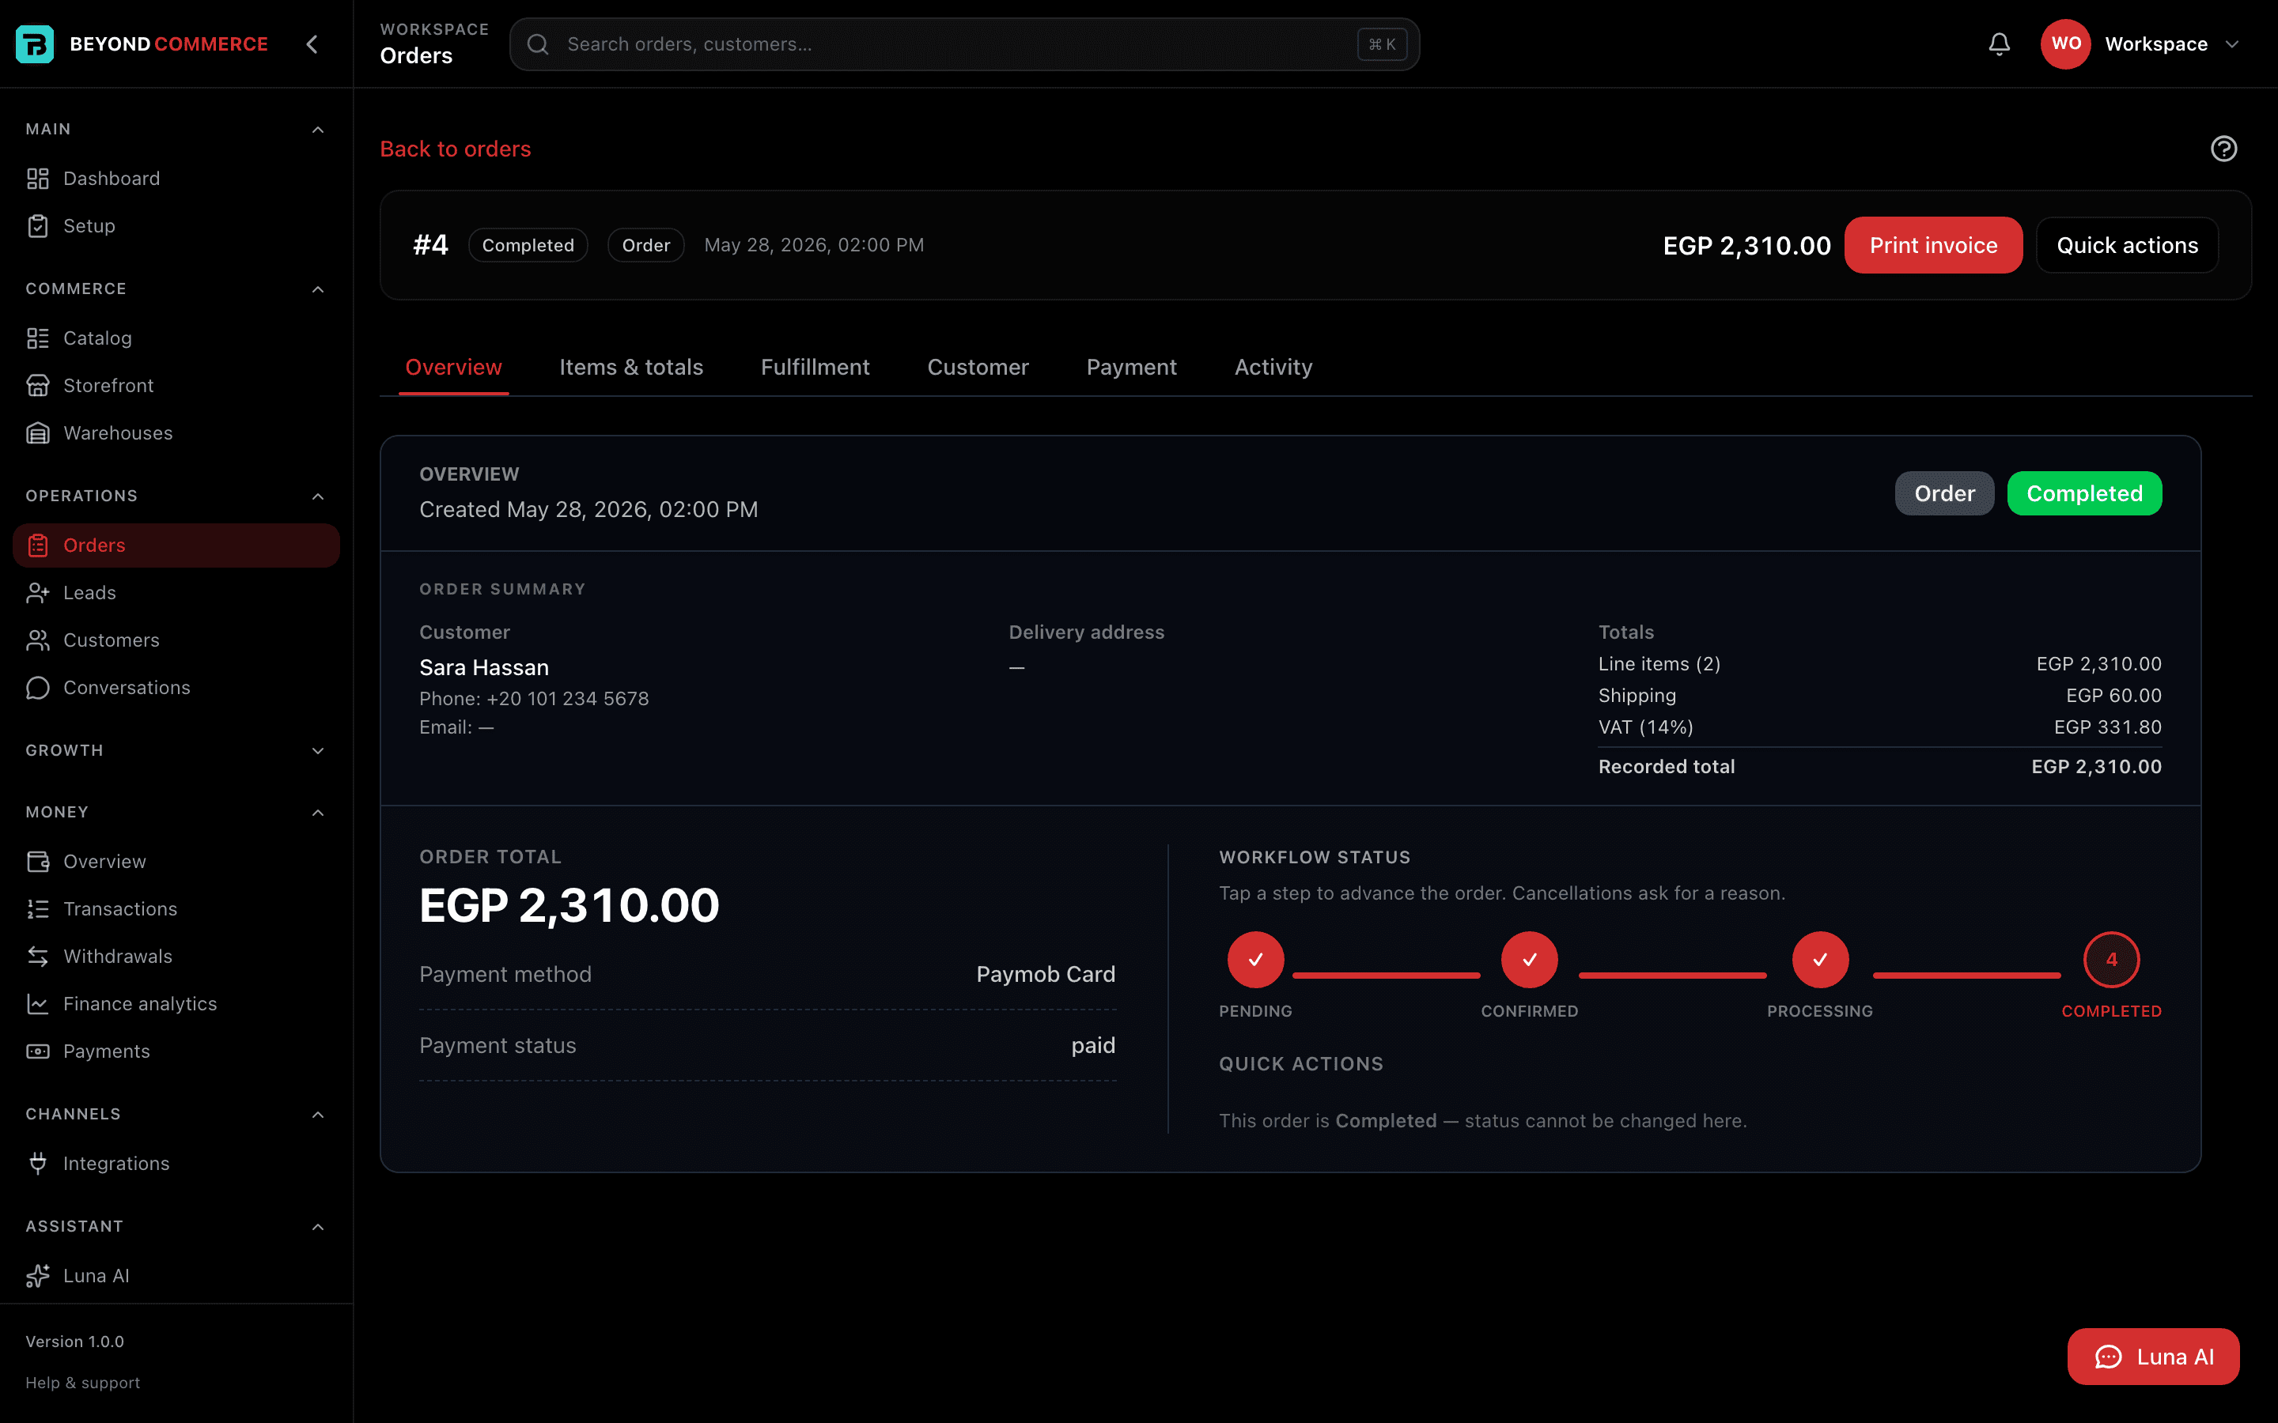Click Back to orders link
The image size is (2278, 1423).
pyautogui.click(x=456, y=149)
